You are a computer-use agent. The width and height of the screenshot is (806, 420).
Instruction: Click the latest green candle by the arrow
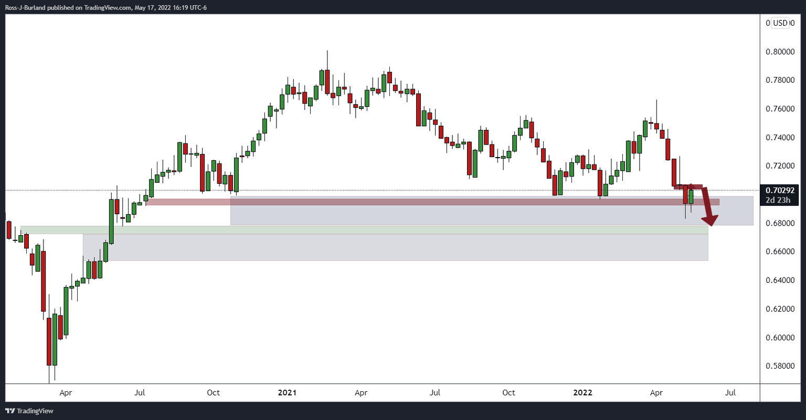pos(691,197)
